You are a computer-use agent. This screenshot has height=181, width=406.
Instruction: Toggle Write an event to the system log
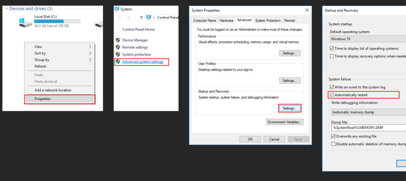[332, 87]
